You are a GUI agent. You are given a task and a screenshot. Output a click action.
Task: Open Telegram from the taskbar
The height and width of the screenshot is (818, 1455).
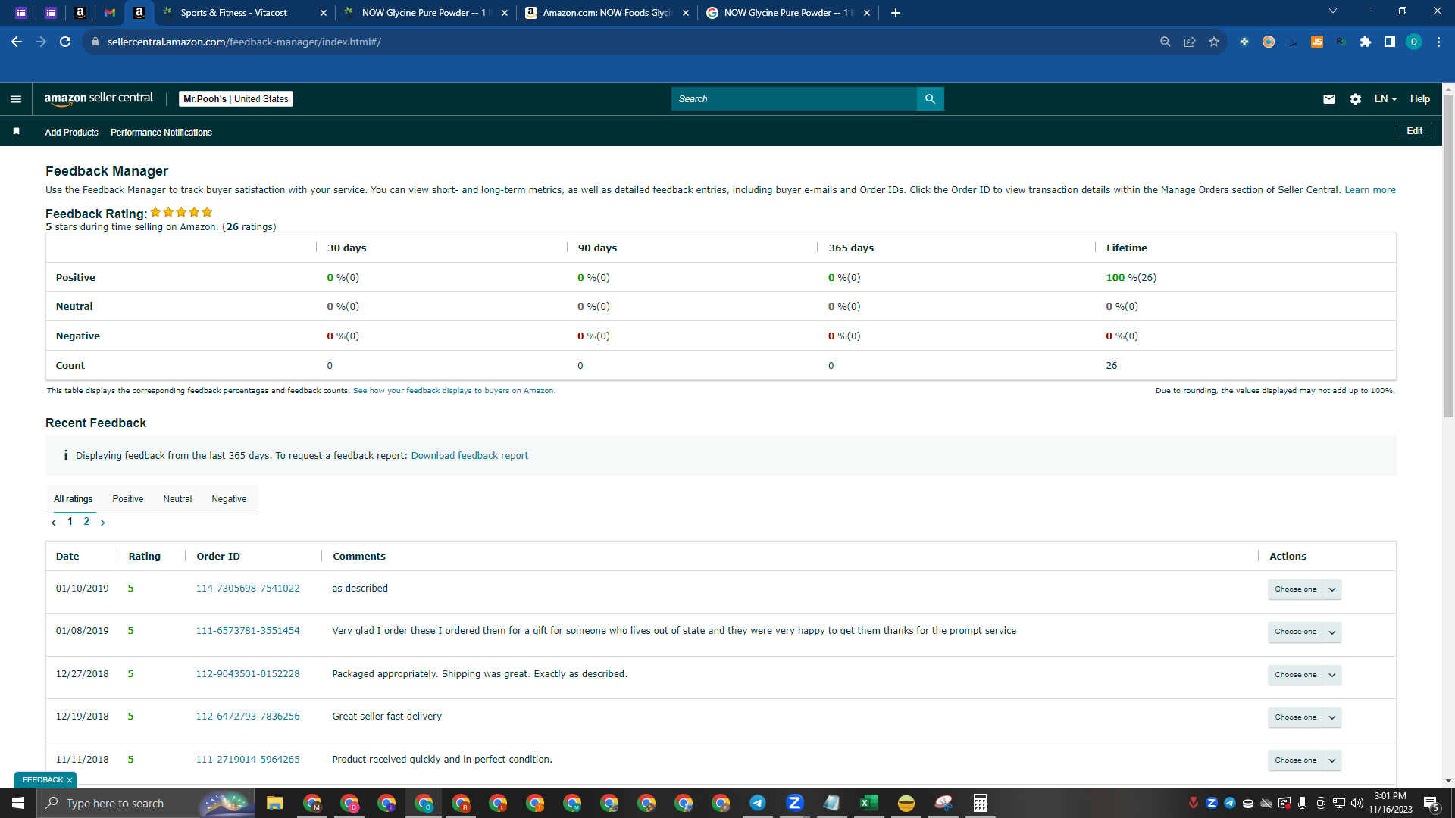coord(757,803)
